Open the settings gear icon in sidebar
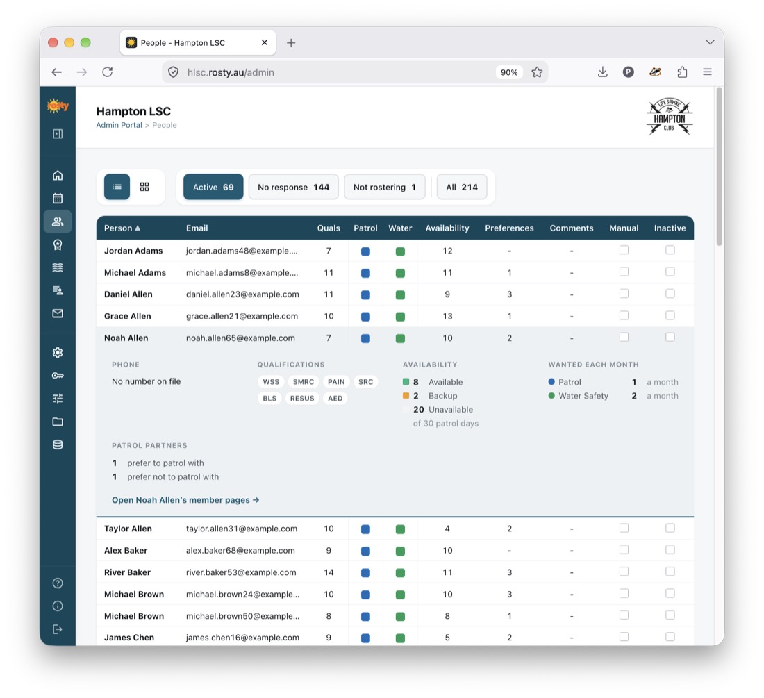Image resolution: width=764 pixels, height=698 pixels. pyautogui.click(x=58, y=352)
